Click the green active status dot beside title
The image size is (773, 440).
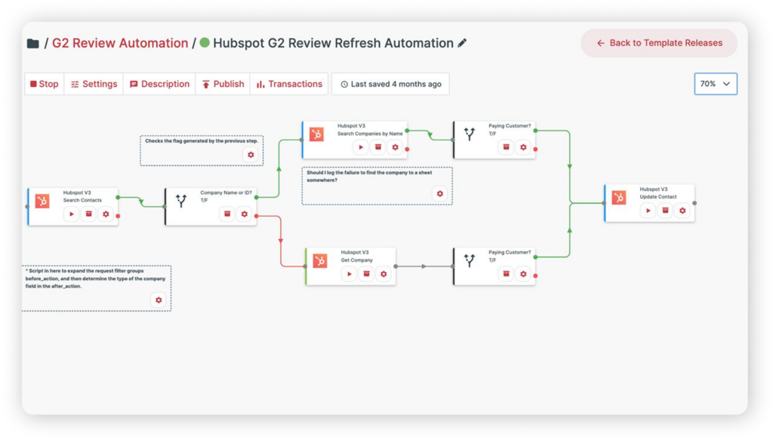205,43
